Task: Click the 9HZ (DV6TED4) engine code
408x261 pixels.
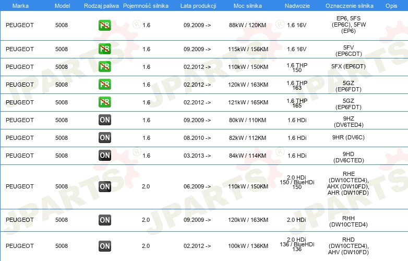Action: (349, 122)
